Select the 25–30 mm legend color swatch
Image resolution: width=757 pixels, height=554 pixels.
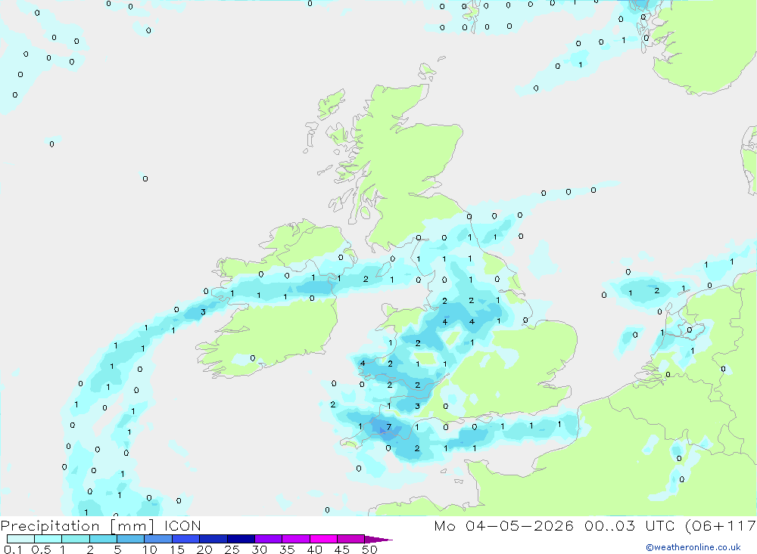point(241,539)
